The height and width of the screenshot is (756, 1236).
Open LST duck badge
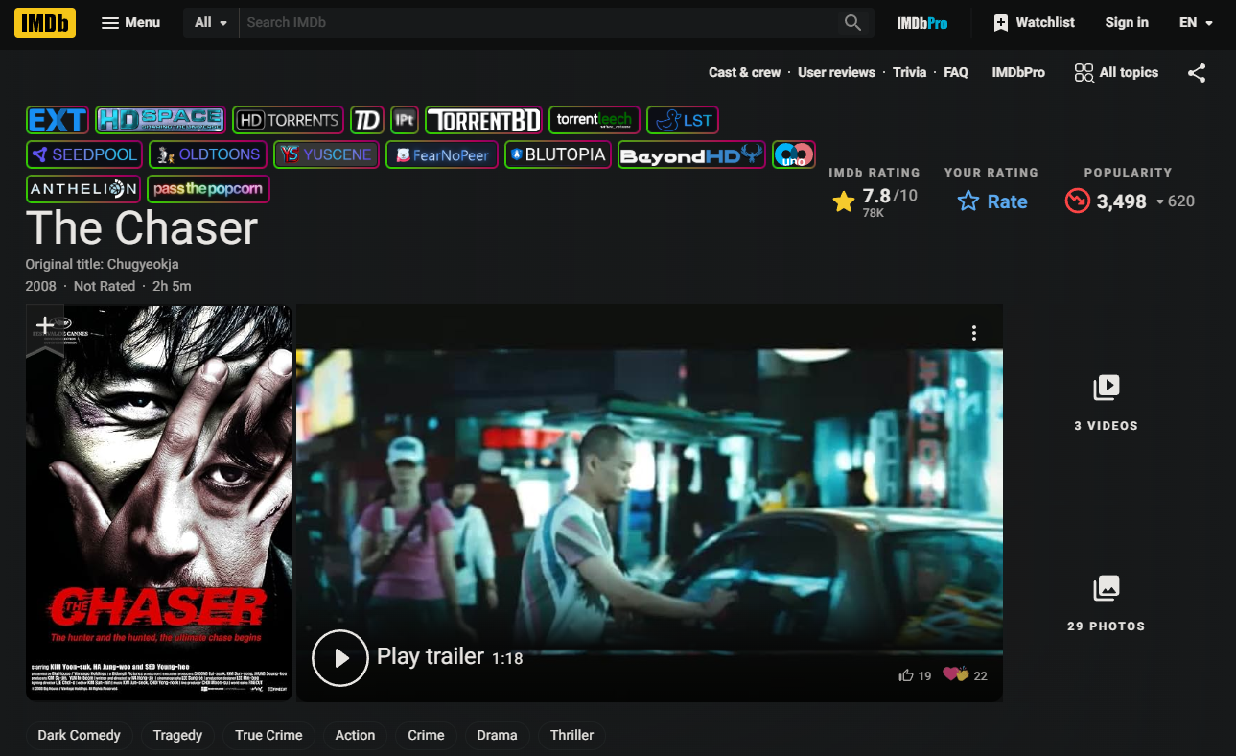click(x=683, y=120)
